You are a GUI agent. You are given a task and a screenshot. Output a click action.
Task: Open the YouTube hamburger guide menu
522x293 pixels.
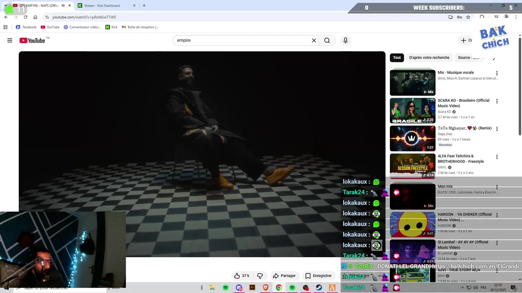(10, 40)
